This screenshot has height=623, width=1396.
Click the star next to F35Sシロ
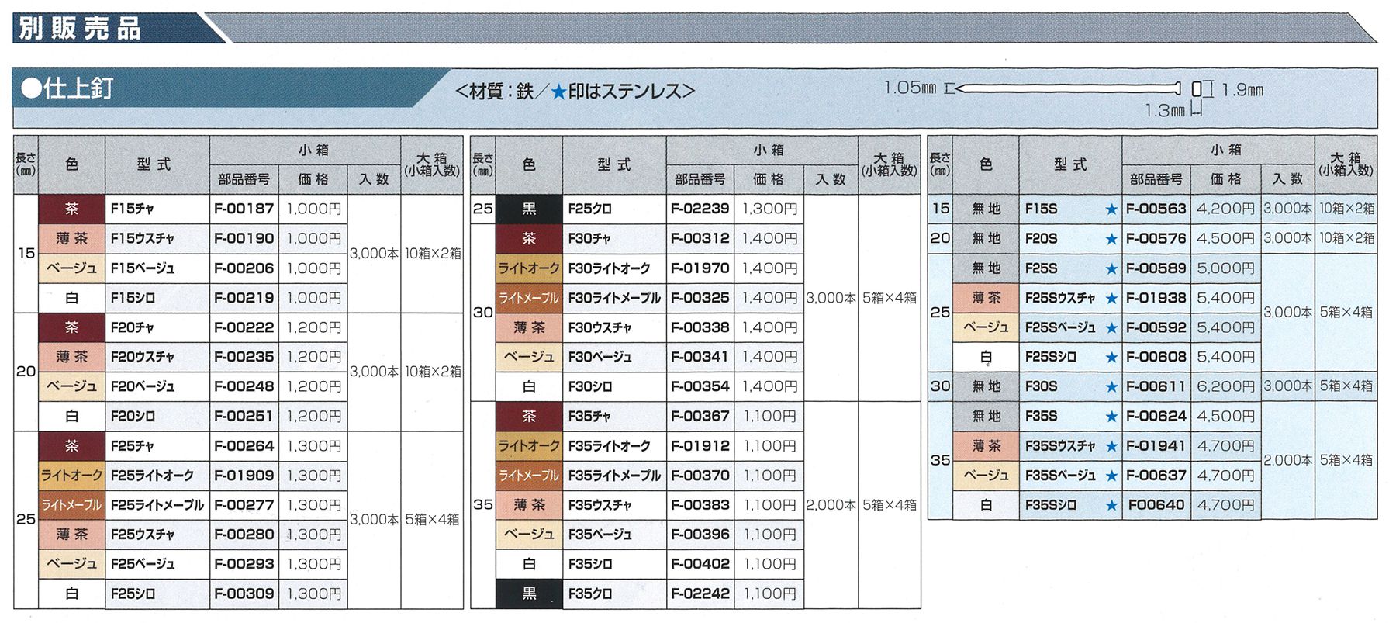[1111, 505]
